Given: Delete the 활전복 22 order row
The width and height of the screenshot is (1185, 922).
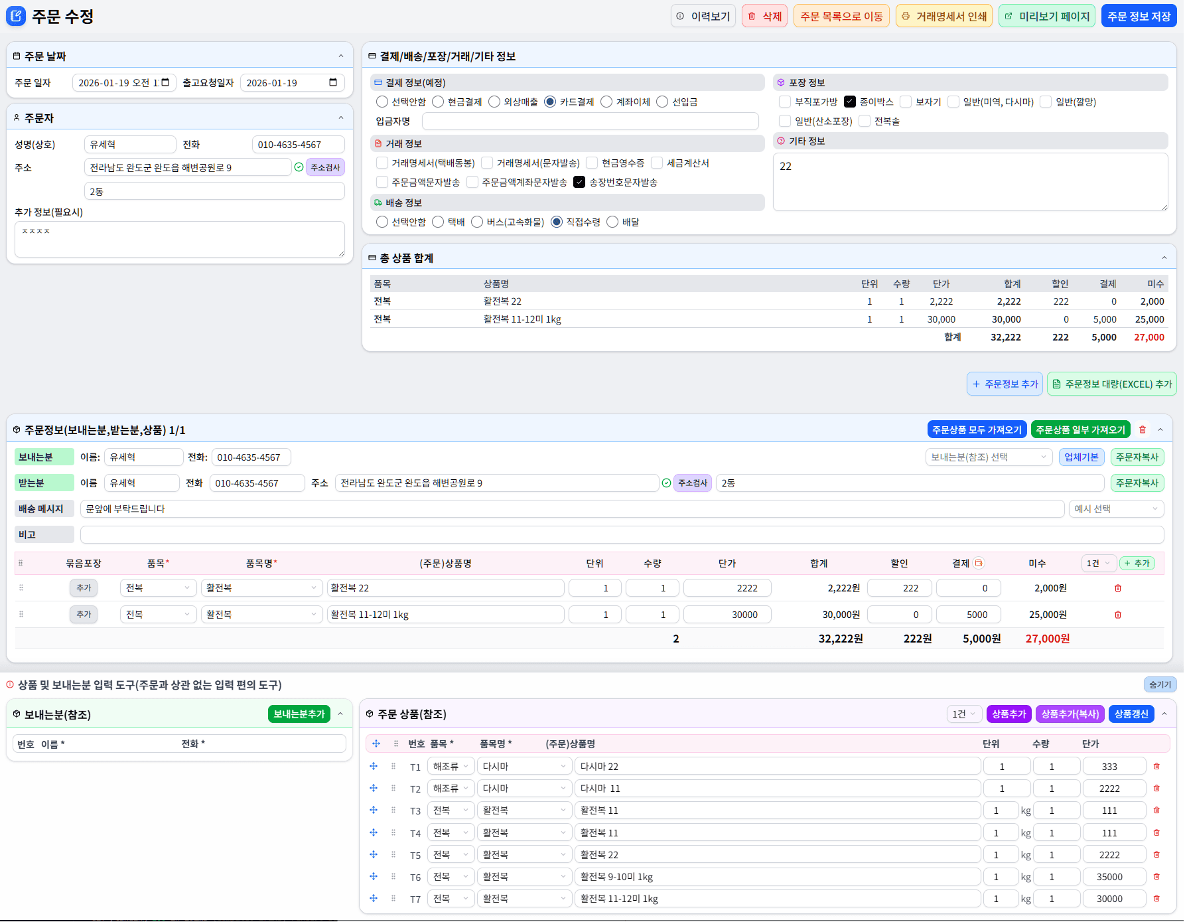Looking at the screenshot, I should pyautogui.click(x=1118, y=588).
